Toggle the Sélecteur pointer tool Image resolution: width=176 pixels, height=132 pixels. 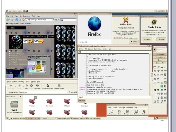(x=155, y=50)
